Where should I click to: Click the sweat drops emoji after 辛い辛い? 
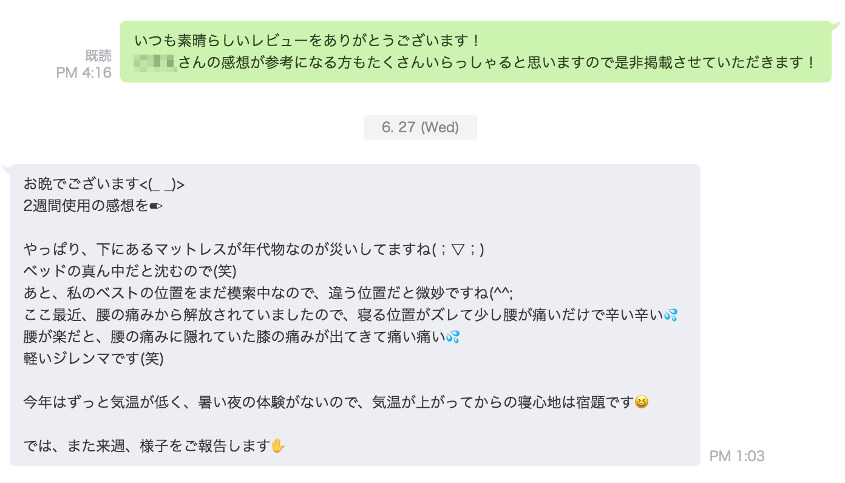tap(670, 315)
